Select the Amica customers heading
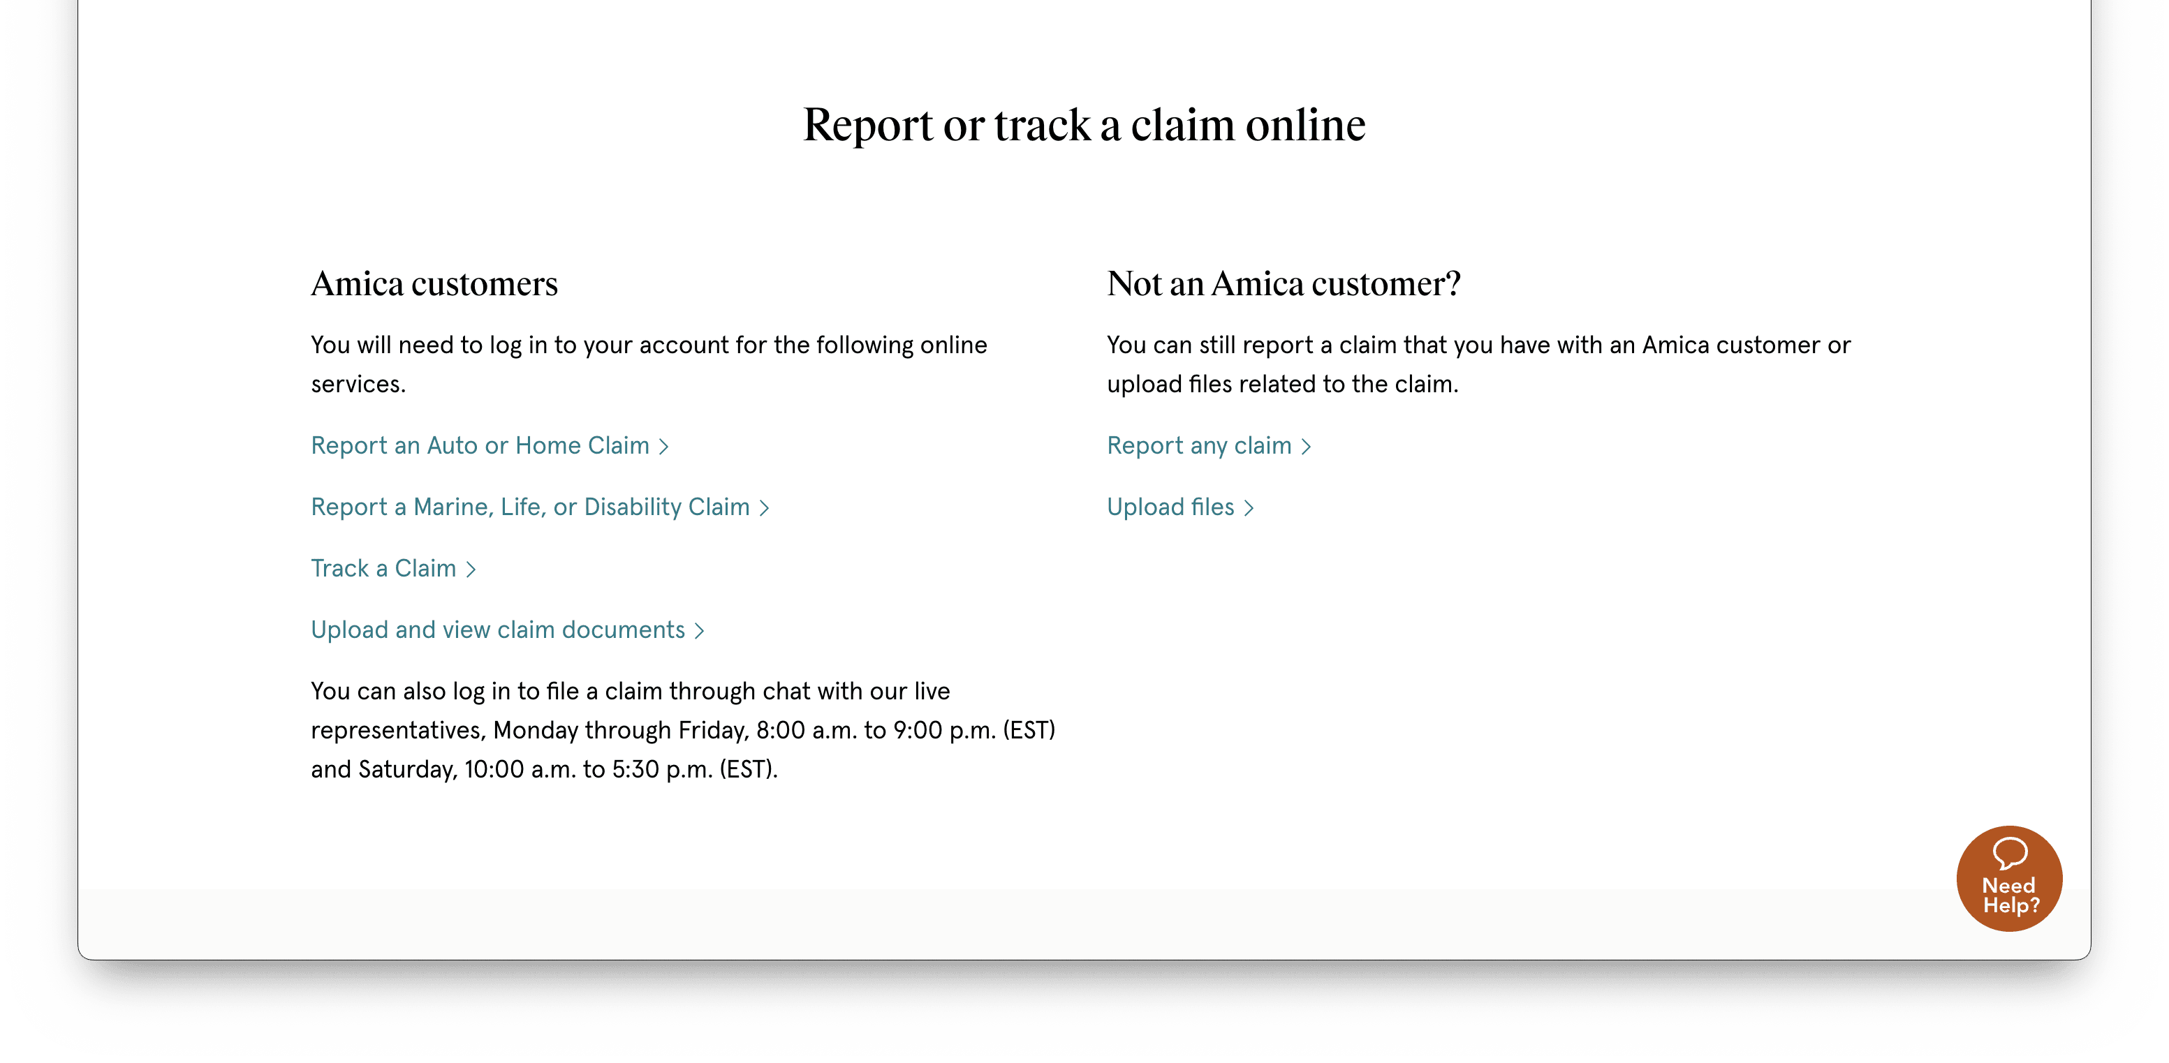2169x1063 pixels. (x=434, y=283)
